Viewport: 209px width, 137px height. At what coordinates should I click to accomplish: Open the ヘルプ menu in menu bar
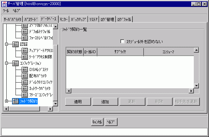tap(16, 11)
